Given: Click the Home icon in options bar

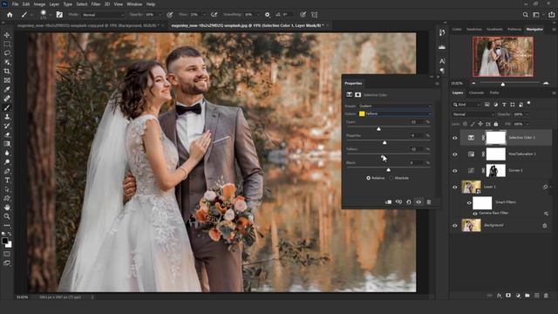Looking at the screenshot, I should 10,15.
